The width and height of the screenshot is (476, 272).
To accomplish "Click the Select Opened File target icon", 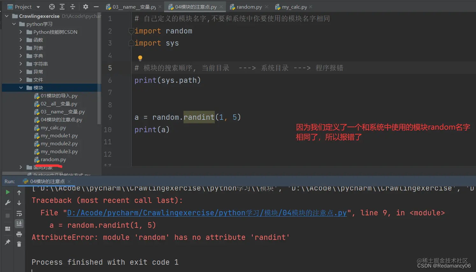I will 52,7.
